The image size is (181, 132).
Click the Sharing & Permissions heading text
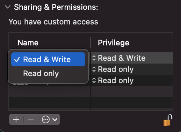point(56,7)
